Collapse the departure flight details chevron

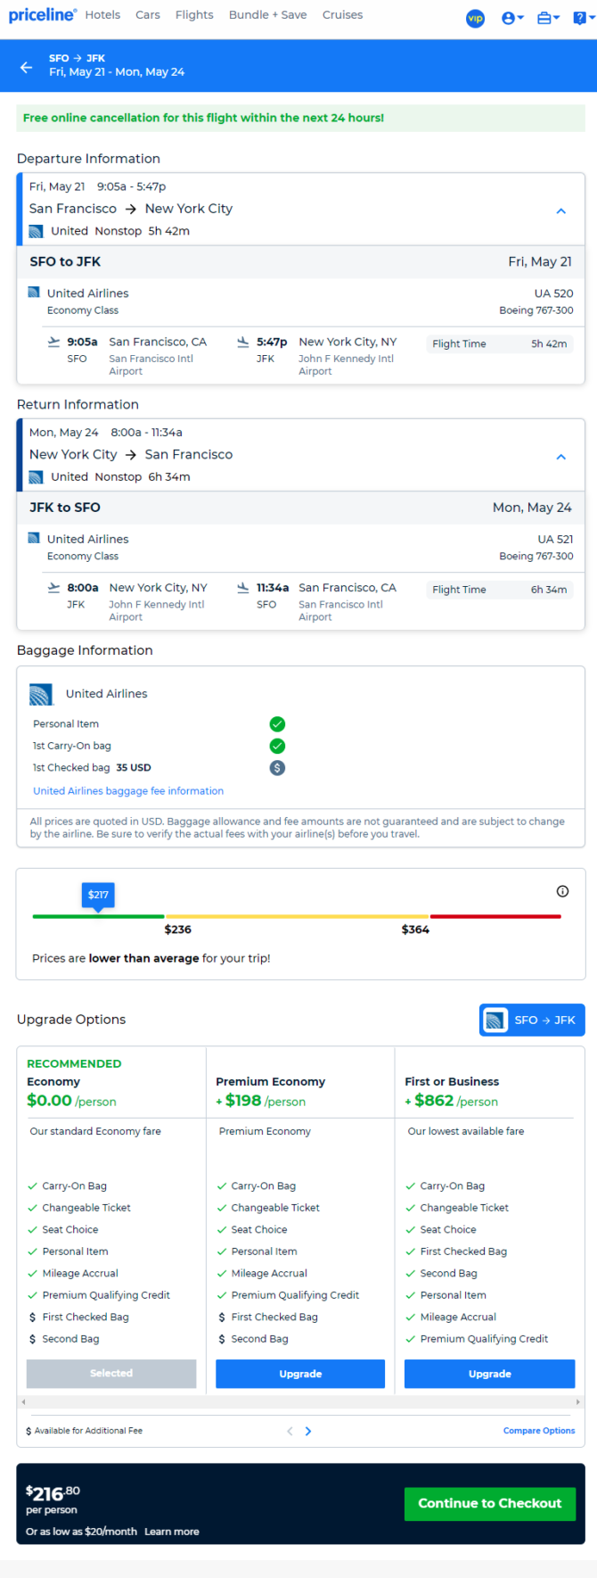click(x=560, y=211)
